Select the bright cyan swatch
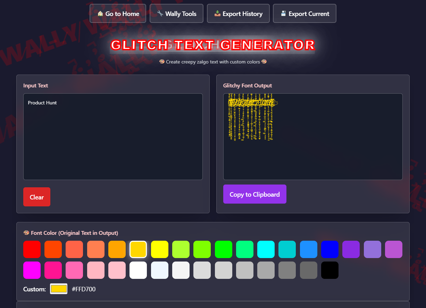This screenshot has height=308, width=426. click(x=266, y=249)
